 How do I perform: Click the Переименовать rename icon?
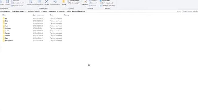[x=55, y=2]
